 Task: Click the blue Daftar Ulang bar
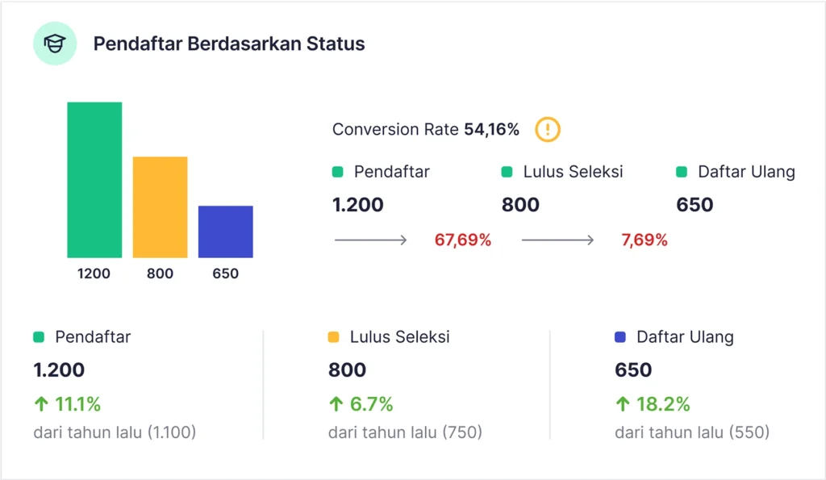(226, 232)
